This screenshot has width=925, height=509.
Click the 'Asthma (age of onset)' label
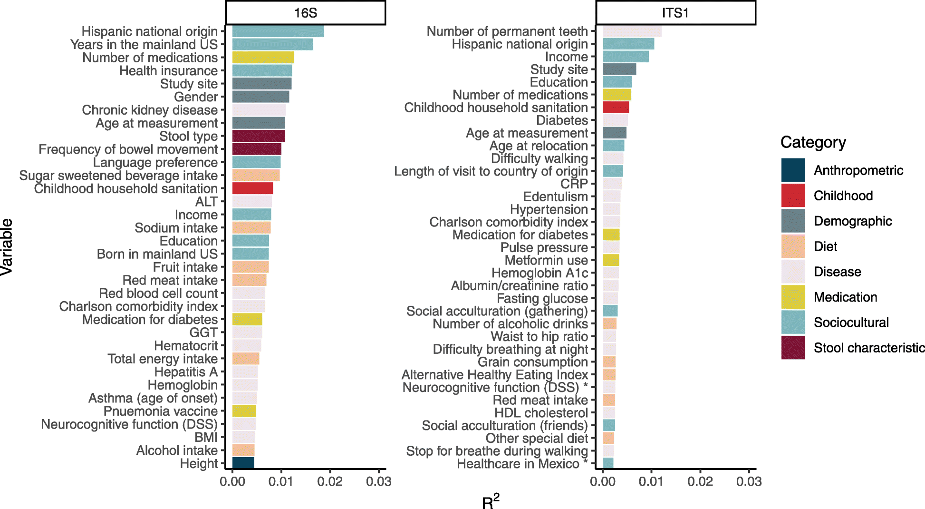tap(153, 398)
